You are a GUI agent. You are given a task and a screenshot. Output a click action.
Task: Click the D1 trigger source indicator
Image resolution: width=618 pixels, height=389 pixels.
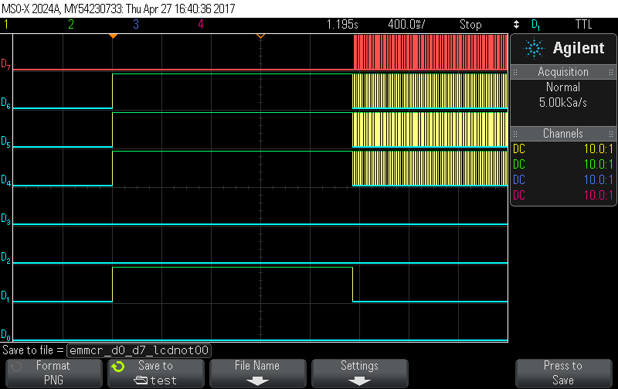535,25
